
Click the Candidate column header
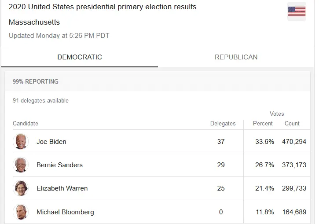coord(26,124)
